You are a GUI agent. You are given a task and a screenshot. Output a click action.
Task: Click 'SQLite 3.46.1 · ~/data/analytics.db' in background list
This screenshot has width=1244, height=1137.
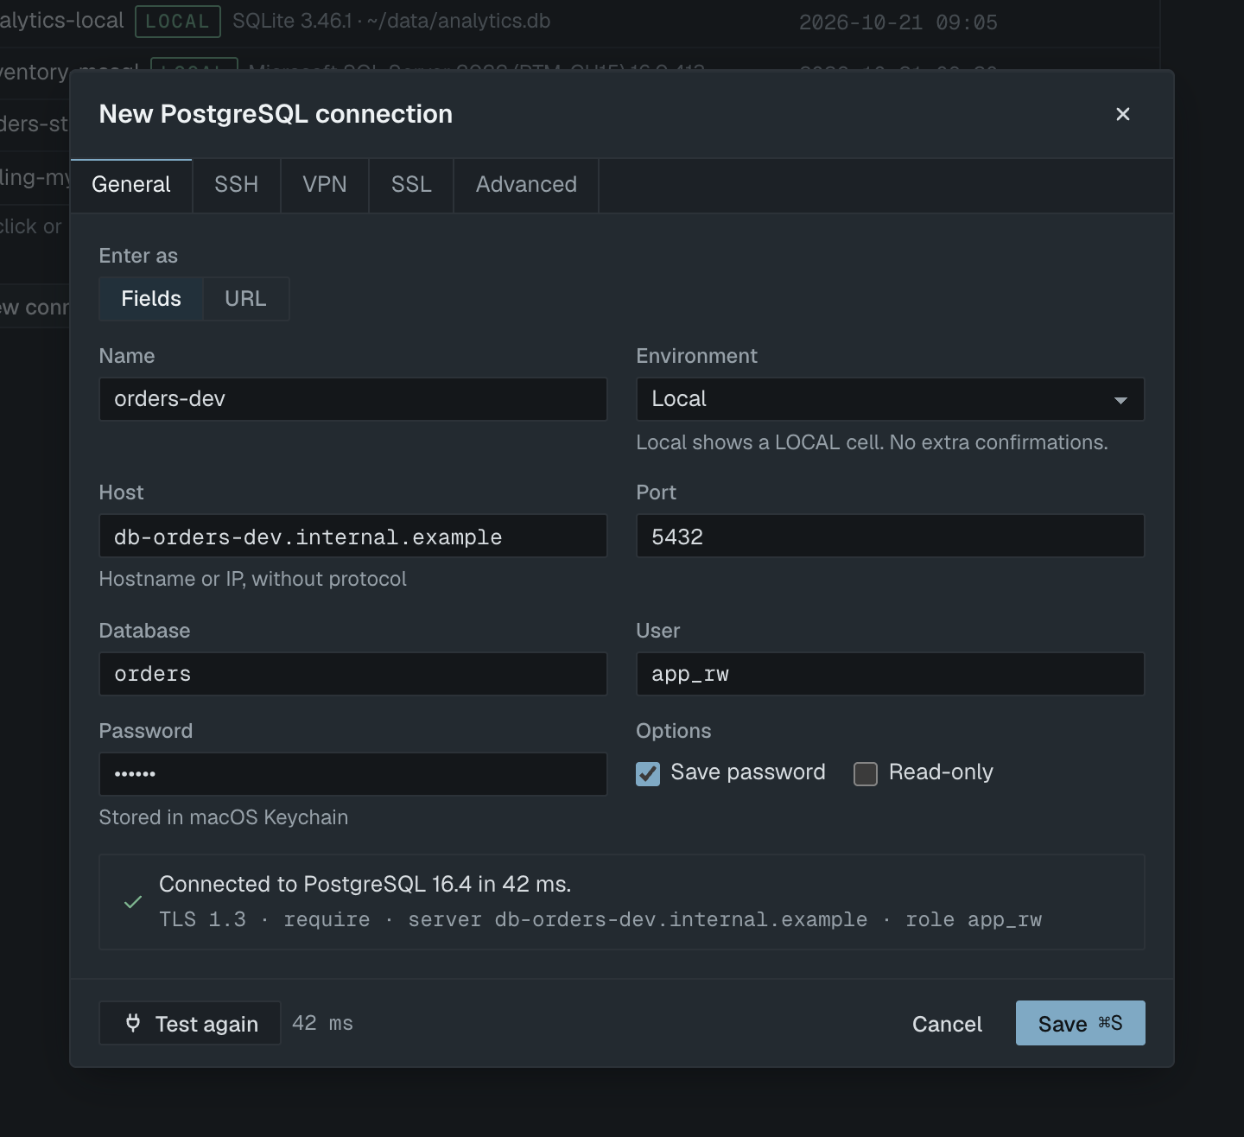(x=391, y=21)
